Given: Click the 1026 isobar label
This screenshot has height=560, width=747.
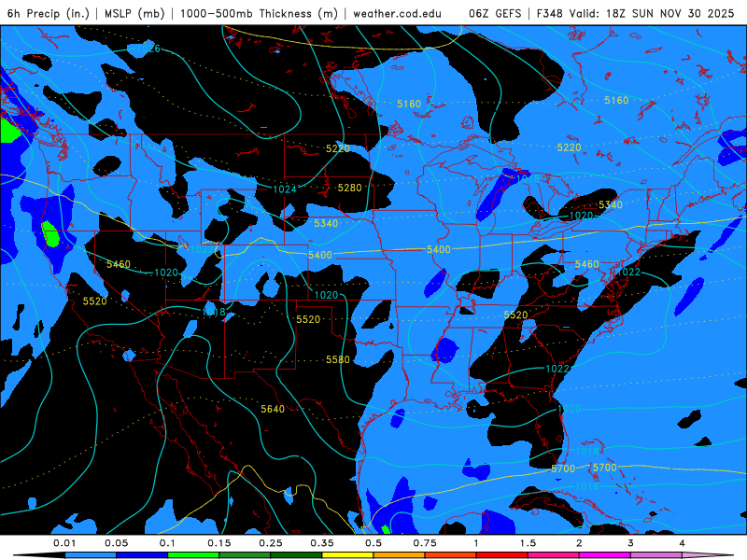Looking at the screenshot, I should [148, 49].
